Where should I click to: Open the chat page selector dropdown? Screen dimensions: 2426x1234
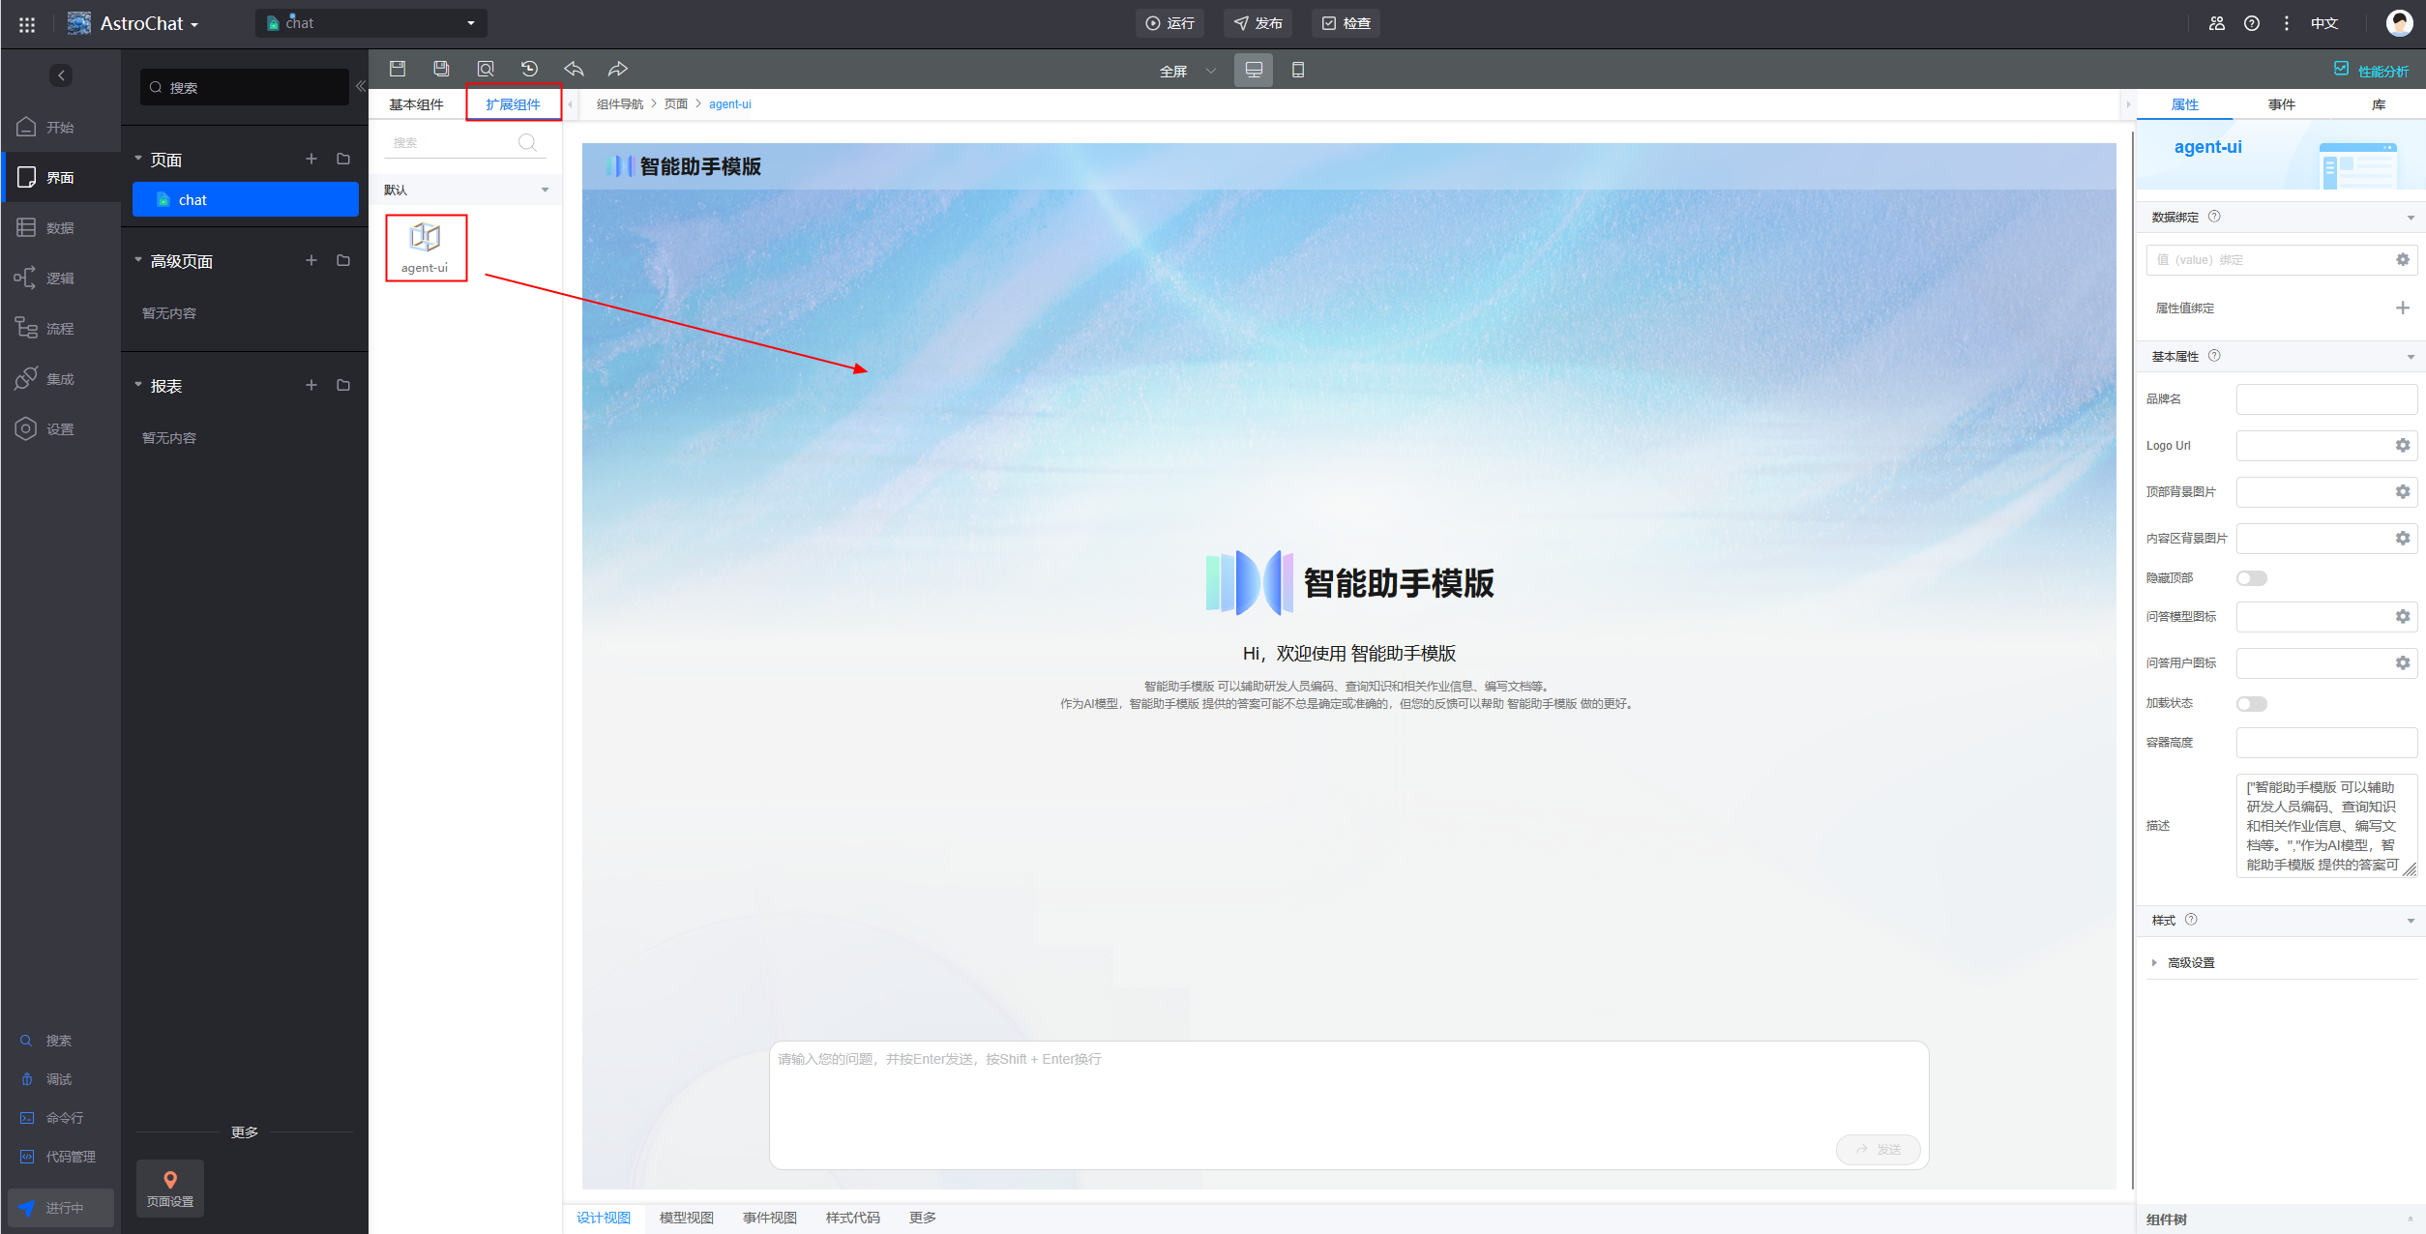coord(371,23)
